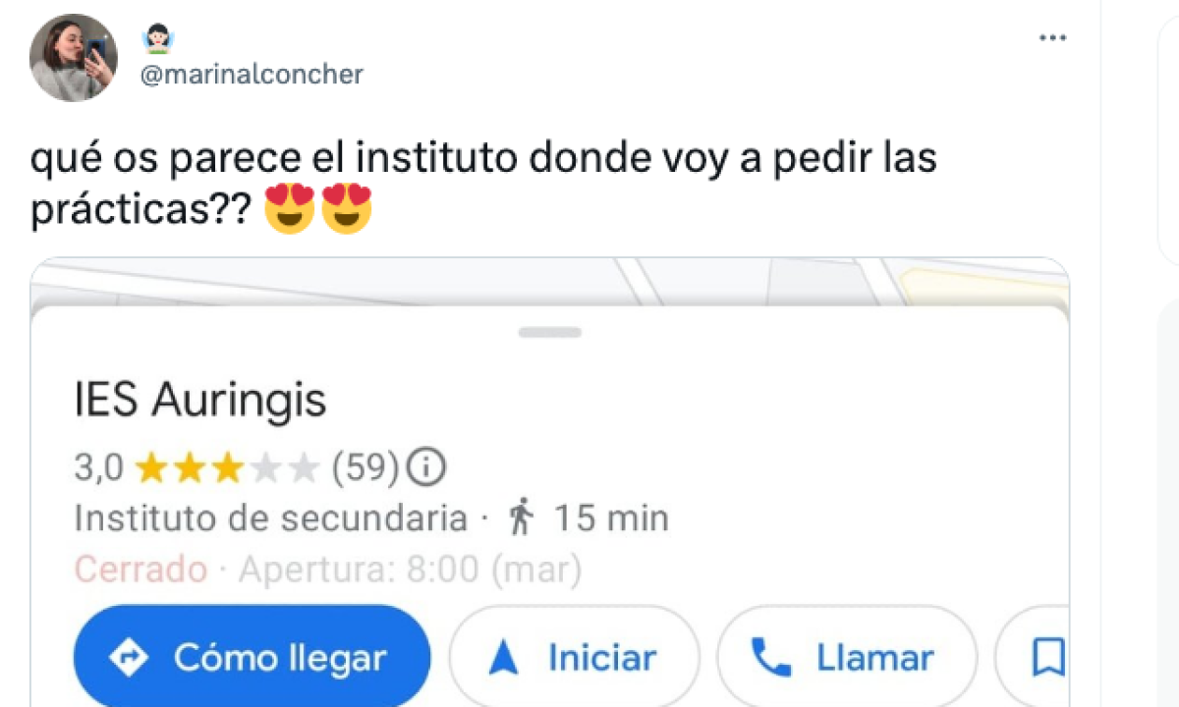This screenshot has width=1179, height=707.
Task: Click the map area above the card
Action: [550, 281]
